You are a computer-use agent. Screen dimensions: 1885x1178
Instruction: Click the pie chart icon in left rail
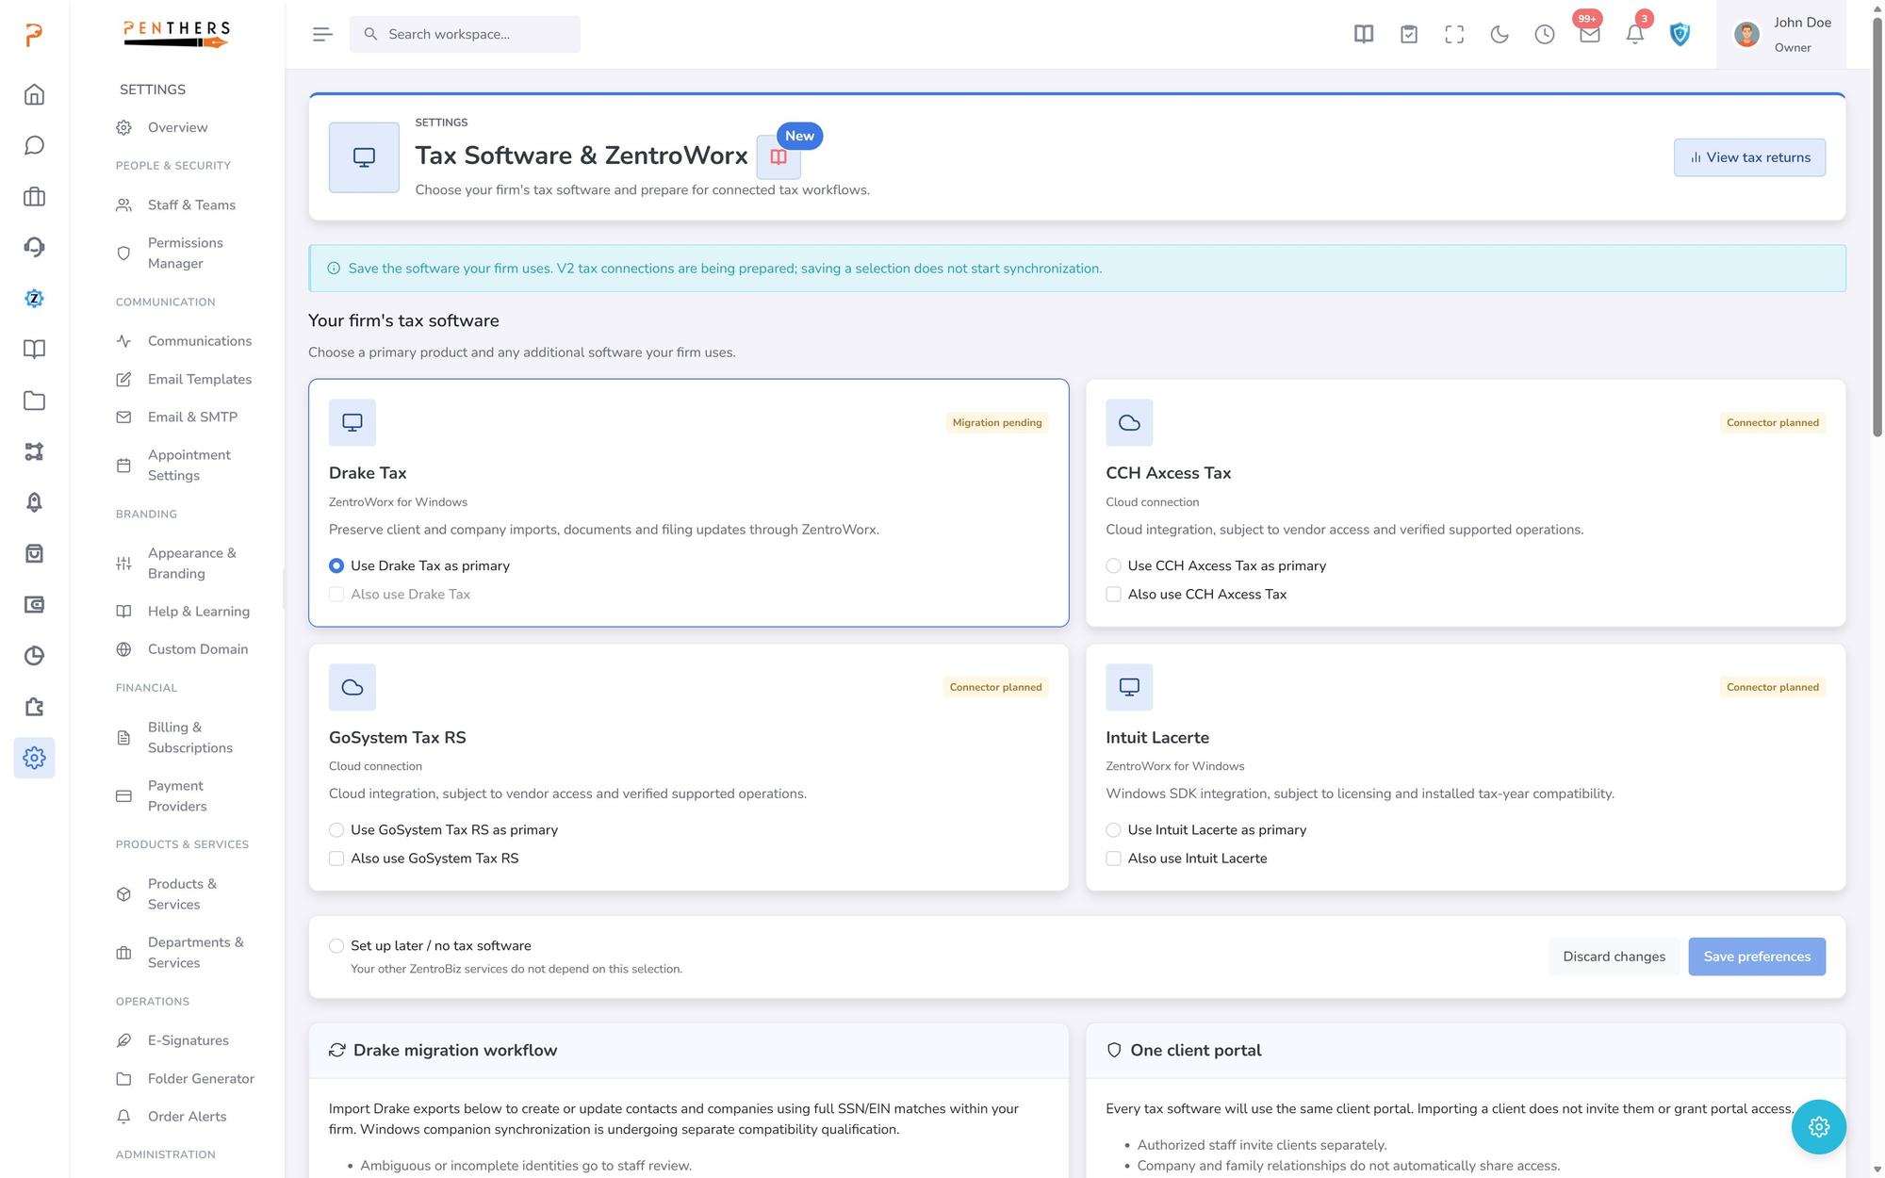(x=34, y=655)
